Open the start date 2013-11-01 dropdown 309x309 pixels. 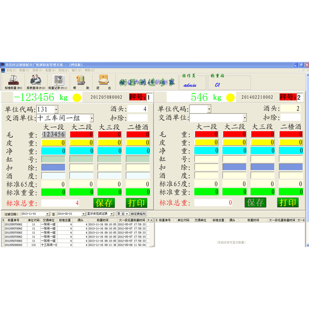click(x=48, y=214)
